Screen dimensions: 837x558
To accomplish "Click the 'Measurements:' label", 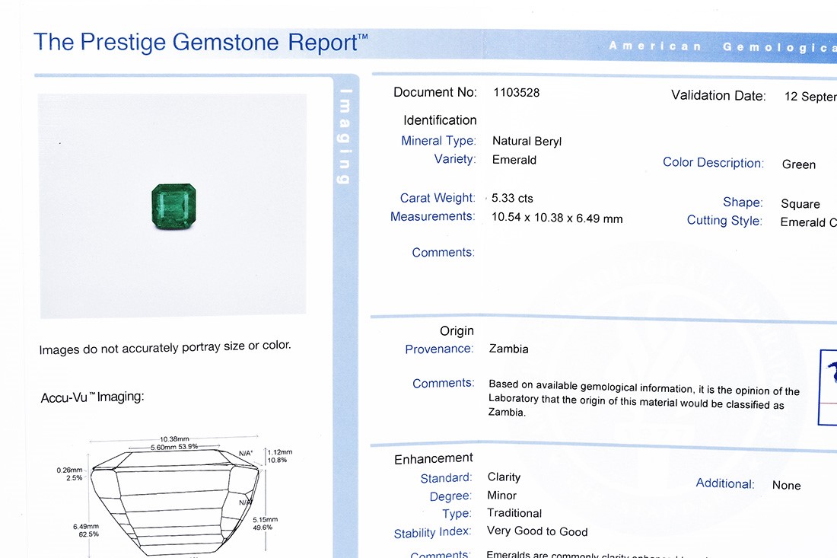I will point(432,216).
